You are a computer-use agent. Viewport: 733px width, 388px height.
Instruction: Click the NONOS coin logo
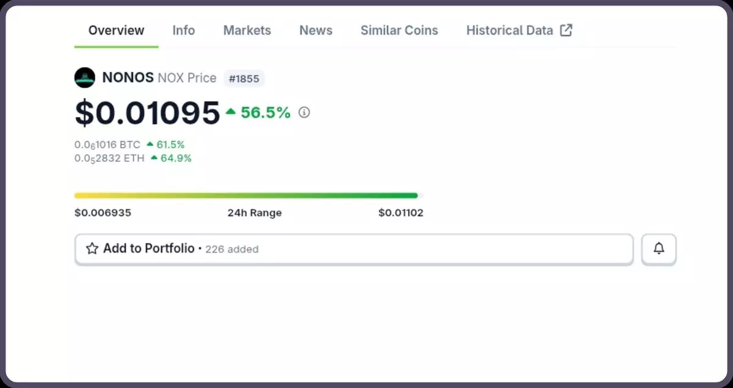pos(84,77)
